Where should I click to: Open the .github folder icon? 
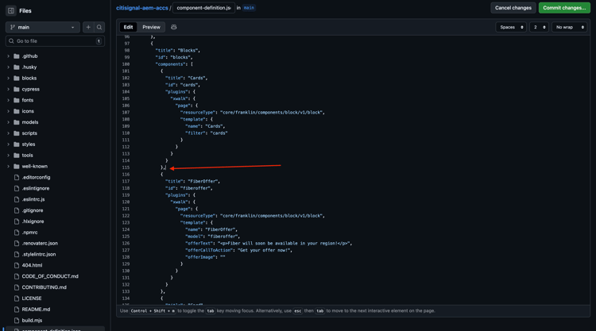[17, 56]
